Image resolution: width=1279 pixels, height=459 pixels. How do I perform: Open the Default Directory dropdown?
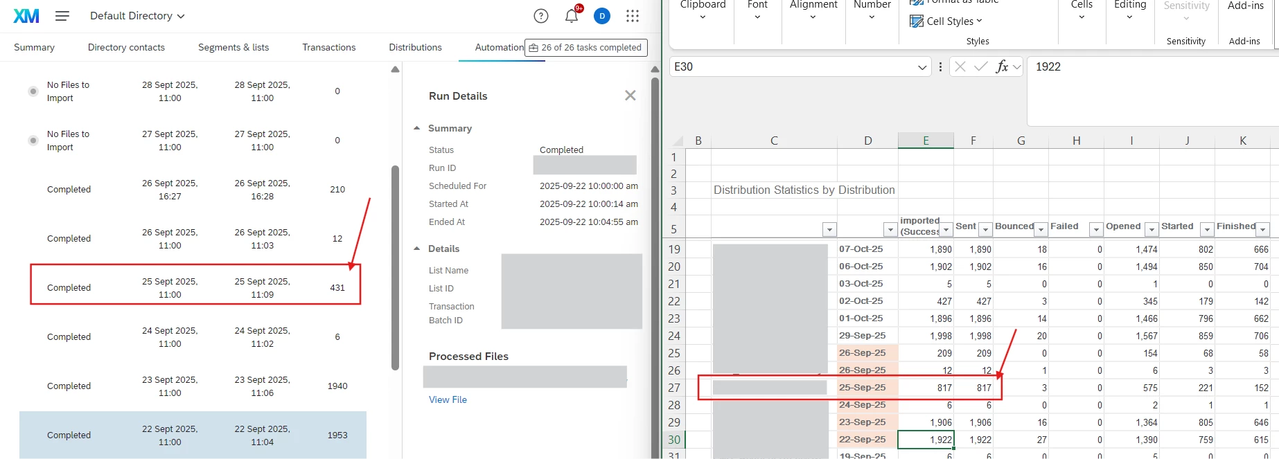click(137, 16)
